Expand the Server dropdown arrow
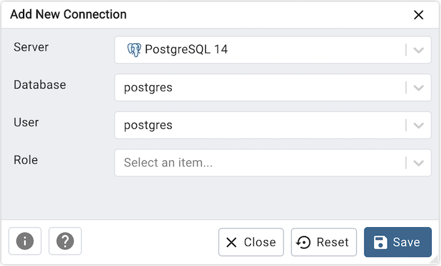This screenshot has width=441, height=266. pyautogui.click(x=419, y=50)
